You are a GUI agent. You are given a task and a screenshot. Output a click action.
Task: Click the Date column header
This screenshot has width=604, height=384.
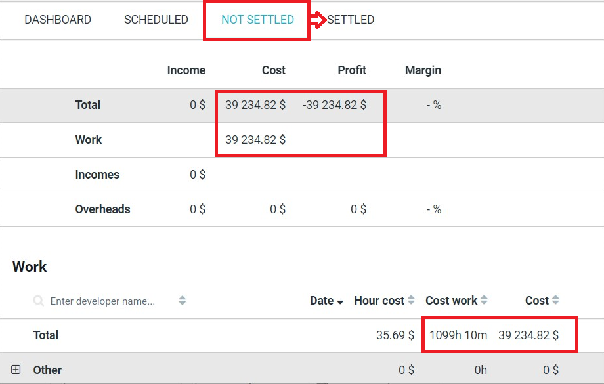322,301
